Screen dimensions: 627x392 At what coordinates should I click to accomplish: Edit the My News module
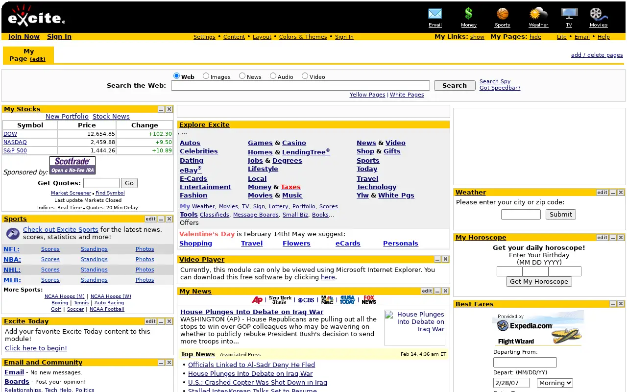pyautogui.click(x=427, y=291)
